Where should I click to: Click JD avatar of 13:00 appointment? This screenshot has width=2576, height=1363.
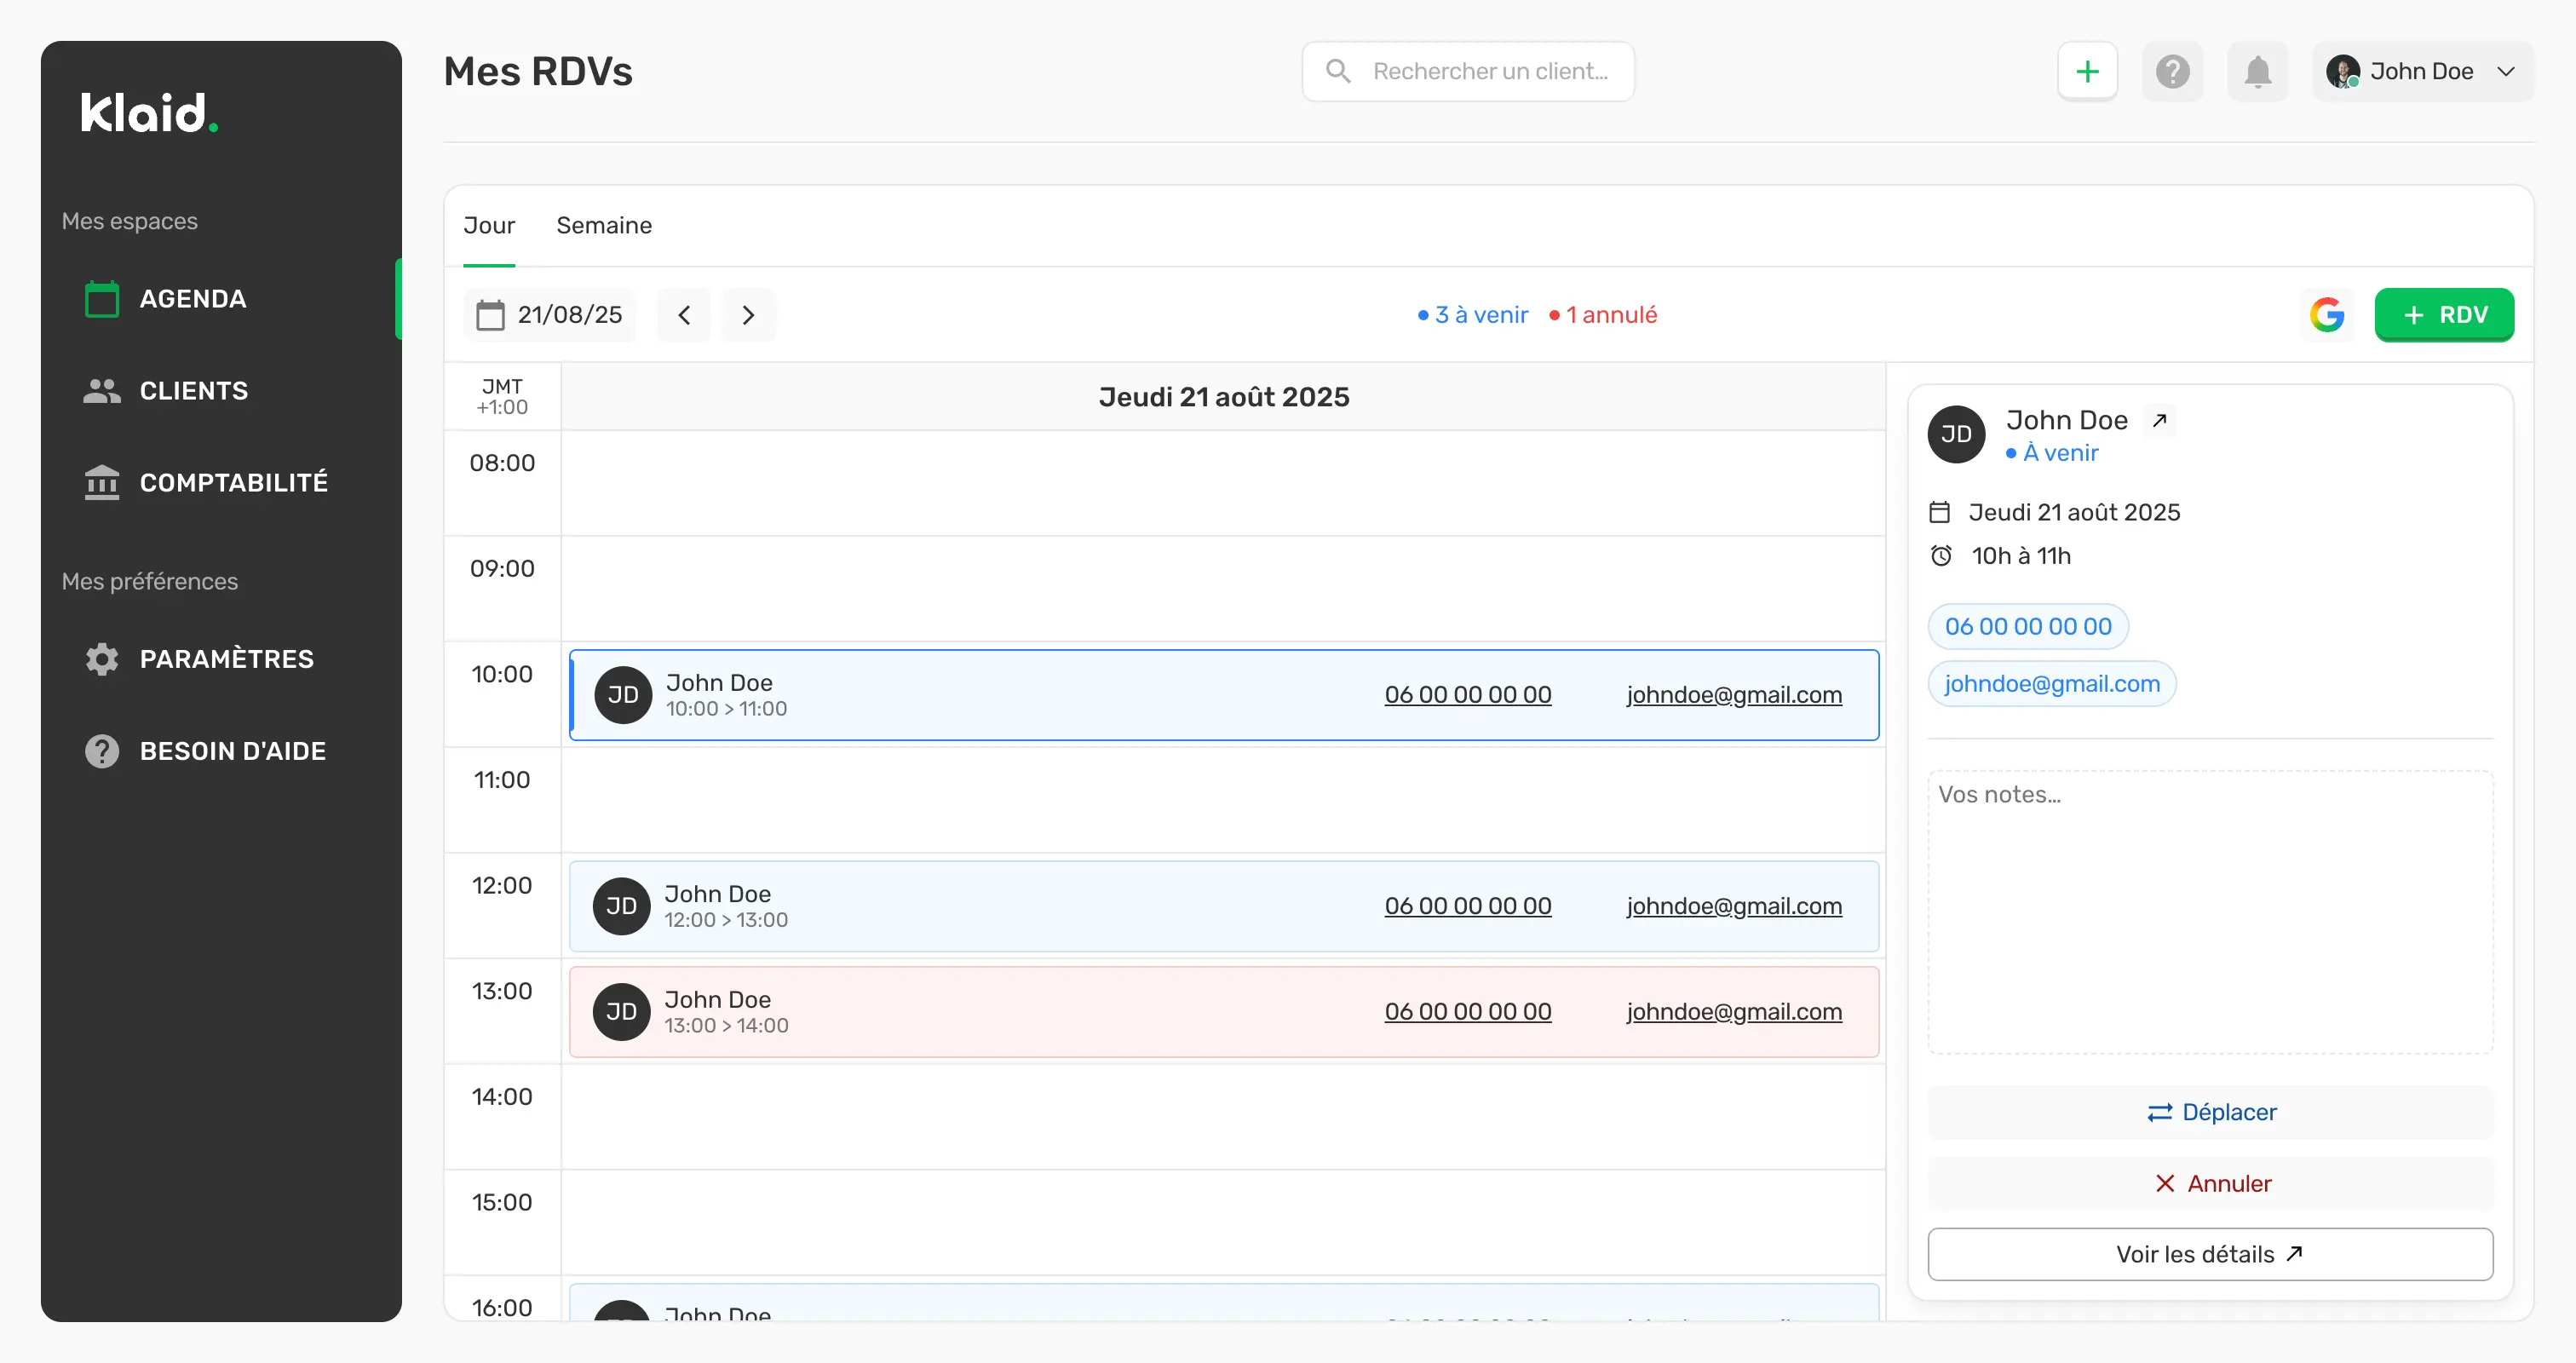pos(621,1011)
